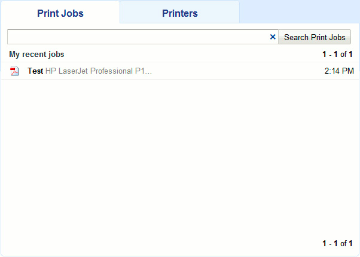360x257 pixels.
Task: Click the word jobs in the list heading
Action: coord(55,54)
